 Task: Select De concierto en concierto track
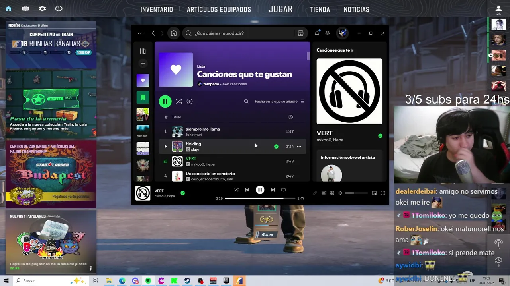click(210, 174)
